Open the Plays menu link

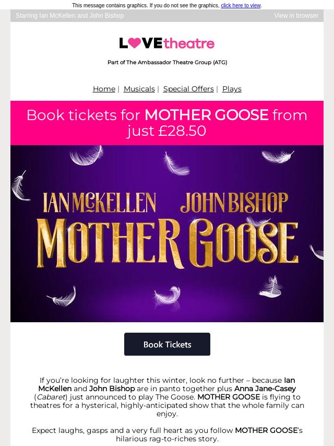pos(232,89)
